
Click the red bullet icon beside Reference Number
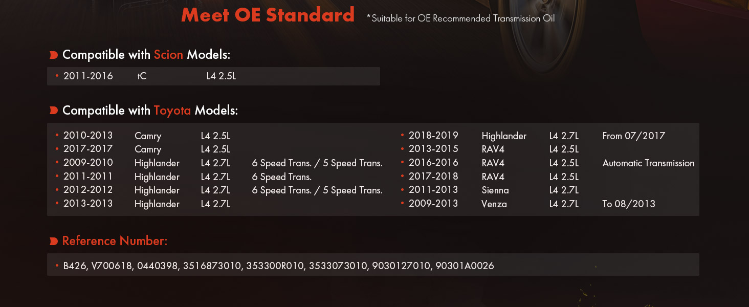(53, 241)
